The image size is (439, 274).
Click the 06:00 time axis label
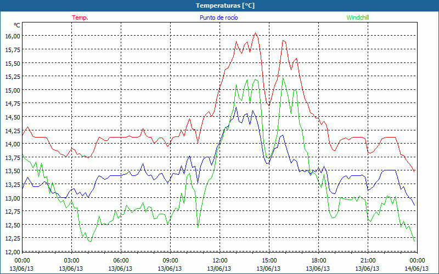121,261
